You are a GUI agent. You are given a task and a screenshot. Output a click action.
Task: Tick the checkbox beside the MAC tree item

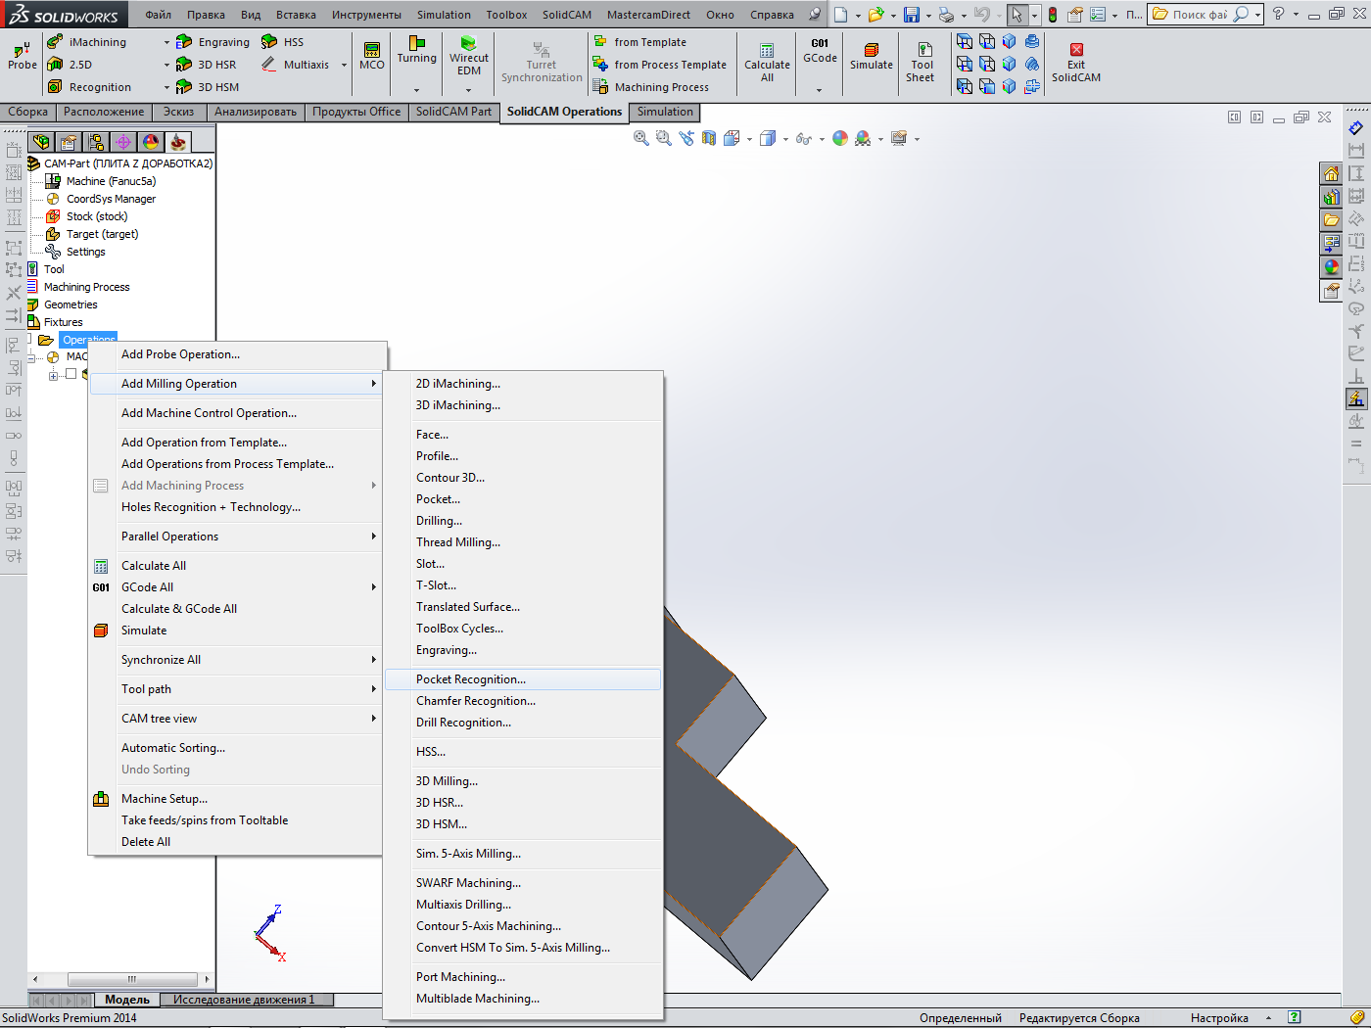[71, 374]
